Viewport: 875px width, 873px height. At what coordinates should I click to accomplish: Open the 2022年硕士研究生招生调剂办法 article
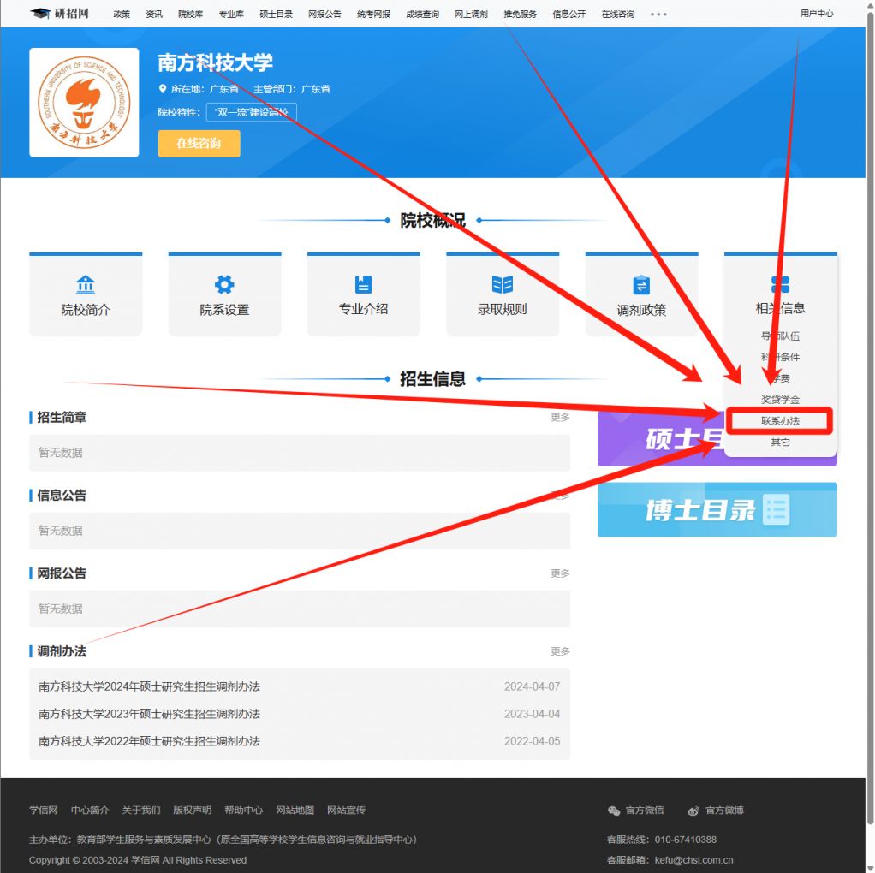coord(149,741)
